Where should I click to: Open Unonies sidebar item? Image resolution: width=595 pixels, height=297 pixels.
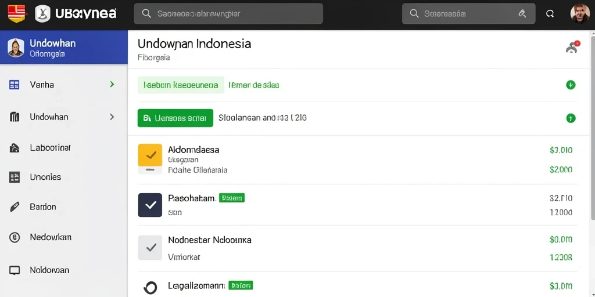(x=64, y=177)
